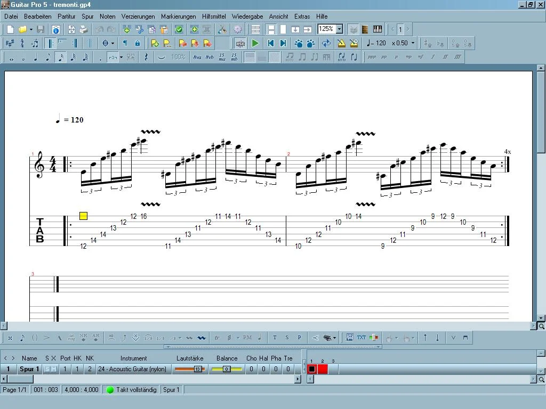Click the tempo 120 button in toolbar
Viewport: 546px width, 409px height.
pos(376,43)
